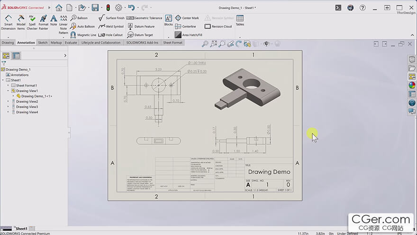Viewport: 417px width, 235px height.
Task: Run the Spell Checker
Action: pyautogui.click(x=32, y=22)
